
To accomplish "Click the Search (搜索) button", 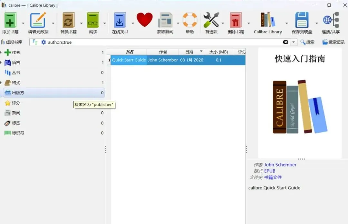I will point(307,42).
